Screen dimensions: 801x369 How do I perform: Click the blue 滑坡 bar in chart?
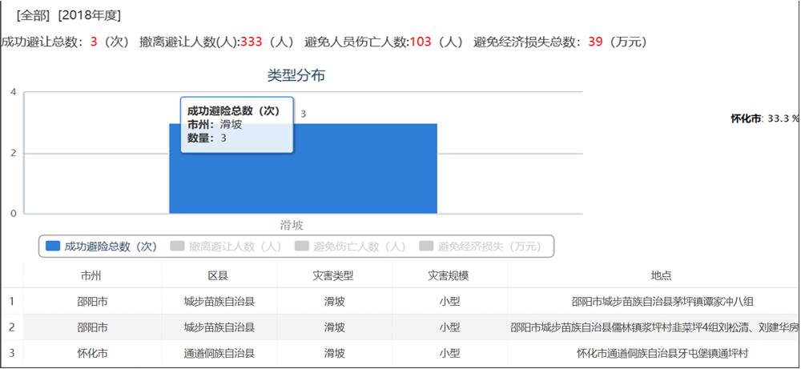coord(360,172)
